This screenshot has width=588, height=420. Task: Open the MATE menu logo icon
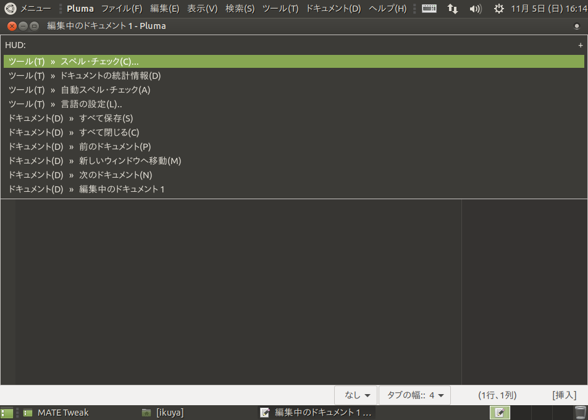coord(10,8)
